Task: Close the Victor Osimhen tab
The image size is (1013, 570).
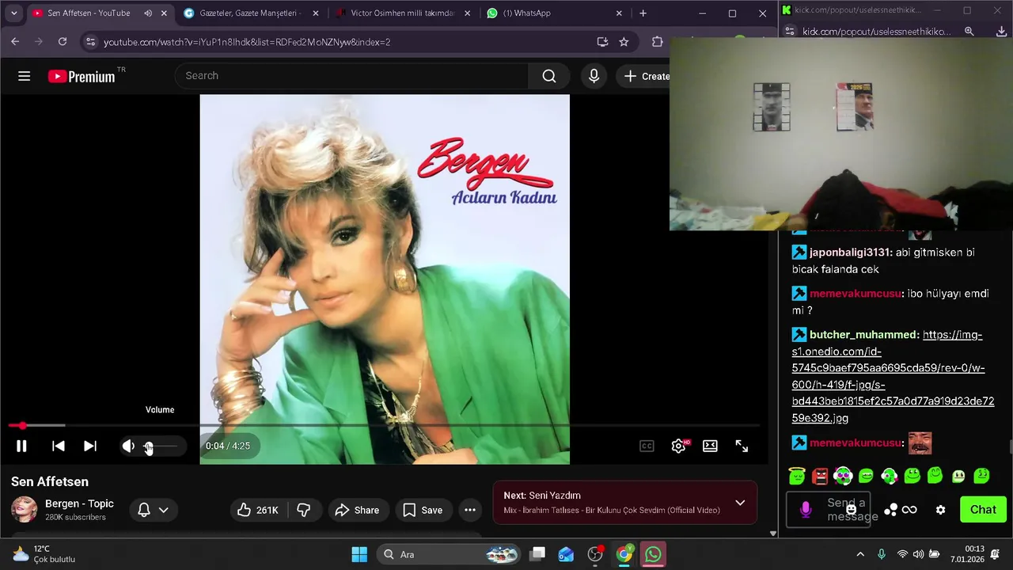Action: tap(467, 13)
